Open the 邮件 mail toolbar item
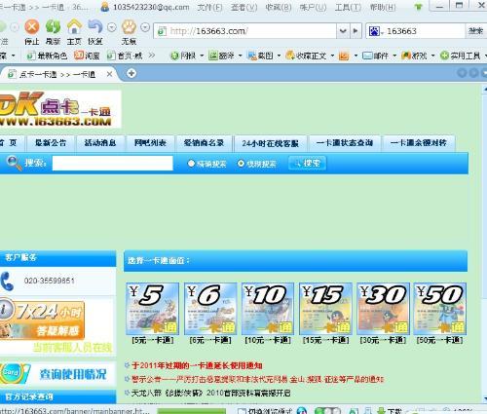This screenshot has width=487, height=414. 375,56
